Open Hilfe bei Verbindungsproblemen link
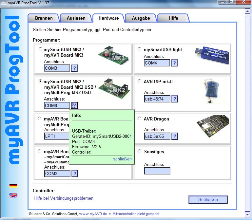This screenshot has height=220, width=252. [64, 198]
